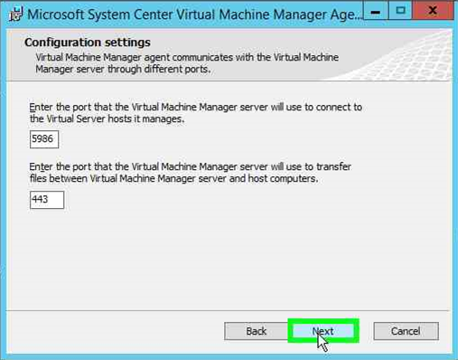Image resolution: width=458 pixels, height=360 pixels.
Task: Go to the previous page with Back
Action: tap(256, 331)
